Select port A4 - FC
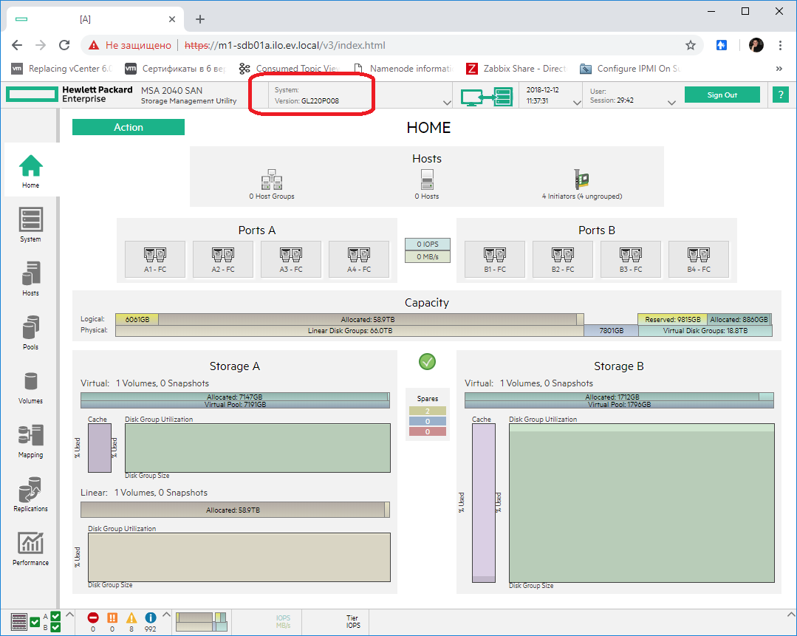Screen dimensions: 797x636 point(359,259)
